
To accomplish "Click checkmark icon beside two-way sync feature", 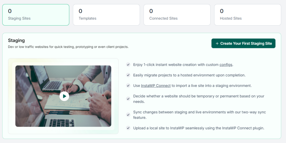I will point(128,115).
